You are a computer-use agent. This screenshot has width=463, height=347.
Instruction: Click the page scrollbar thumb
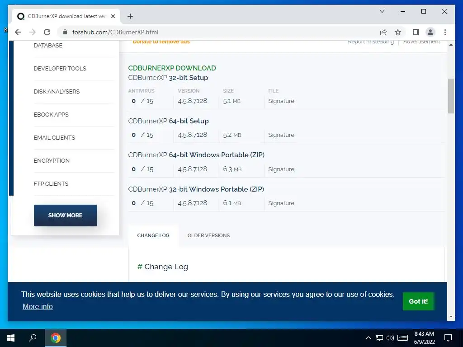point(451,96)
